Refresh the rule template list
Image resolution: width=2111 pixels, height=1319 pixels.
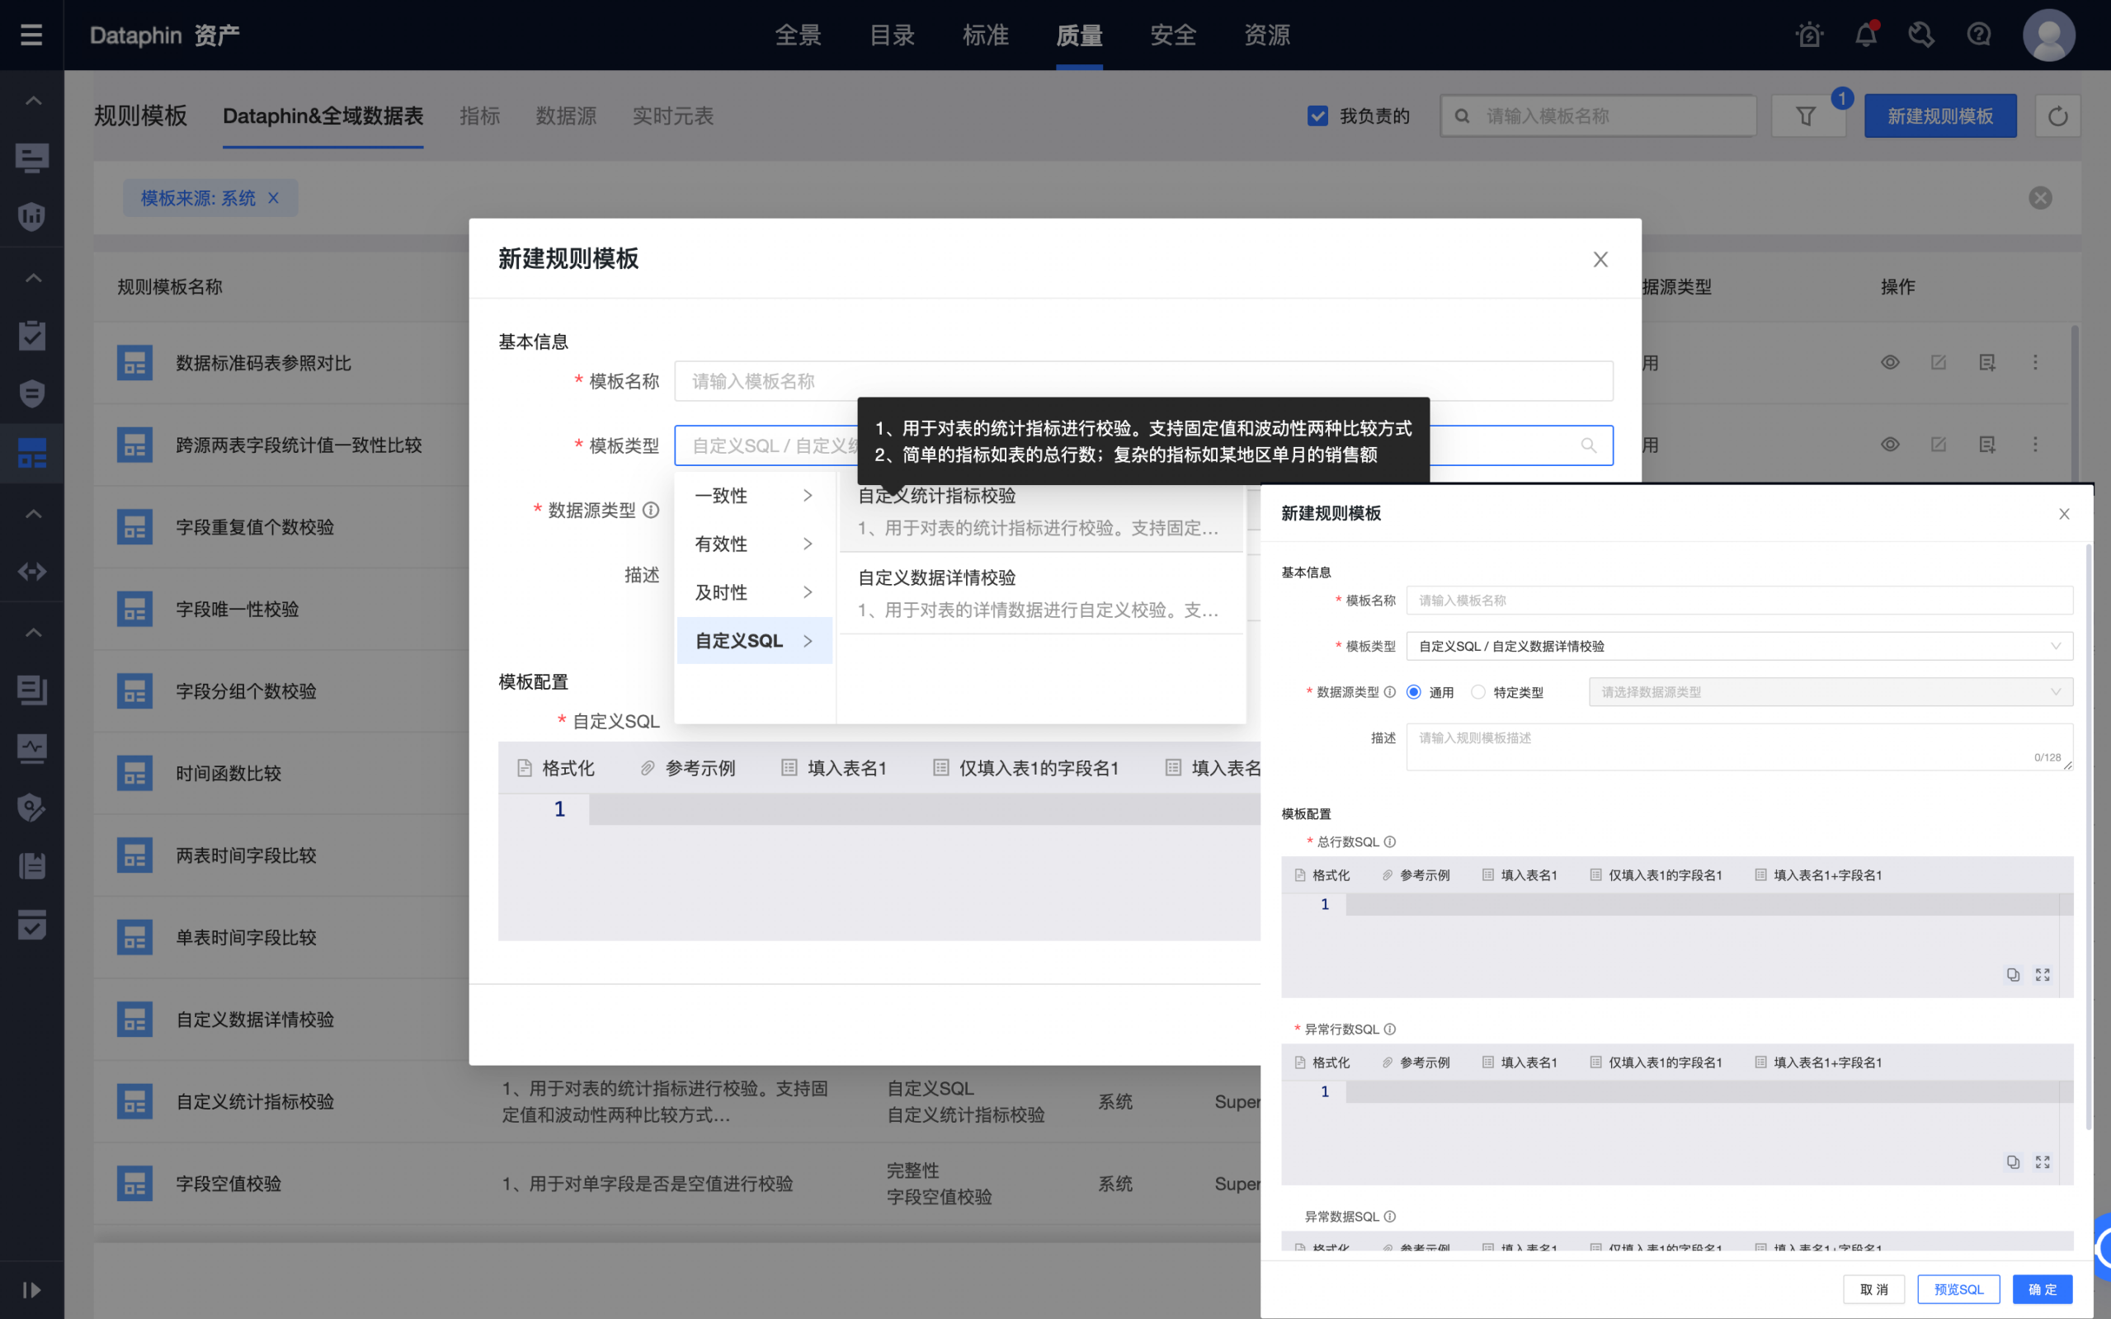[2057, 116]
